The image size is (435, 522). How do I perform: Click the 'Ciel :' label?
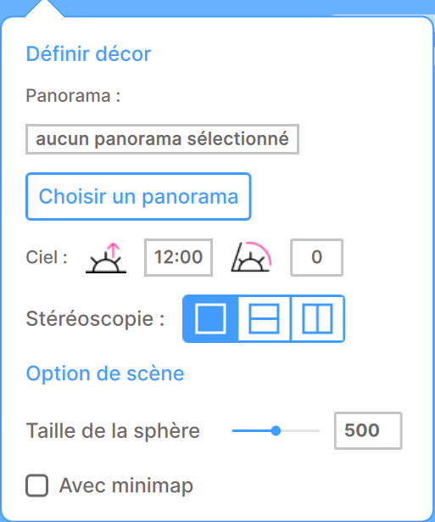tap(47, 257)
